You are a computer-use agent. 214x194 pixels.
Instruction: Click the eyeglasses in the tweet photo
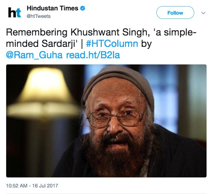(x=116, y=118)
